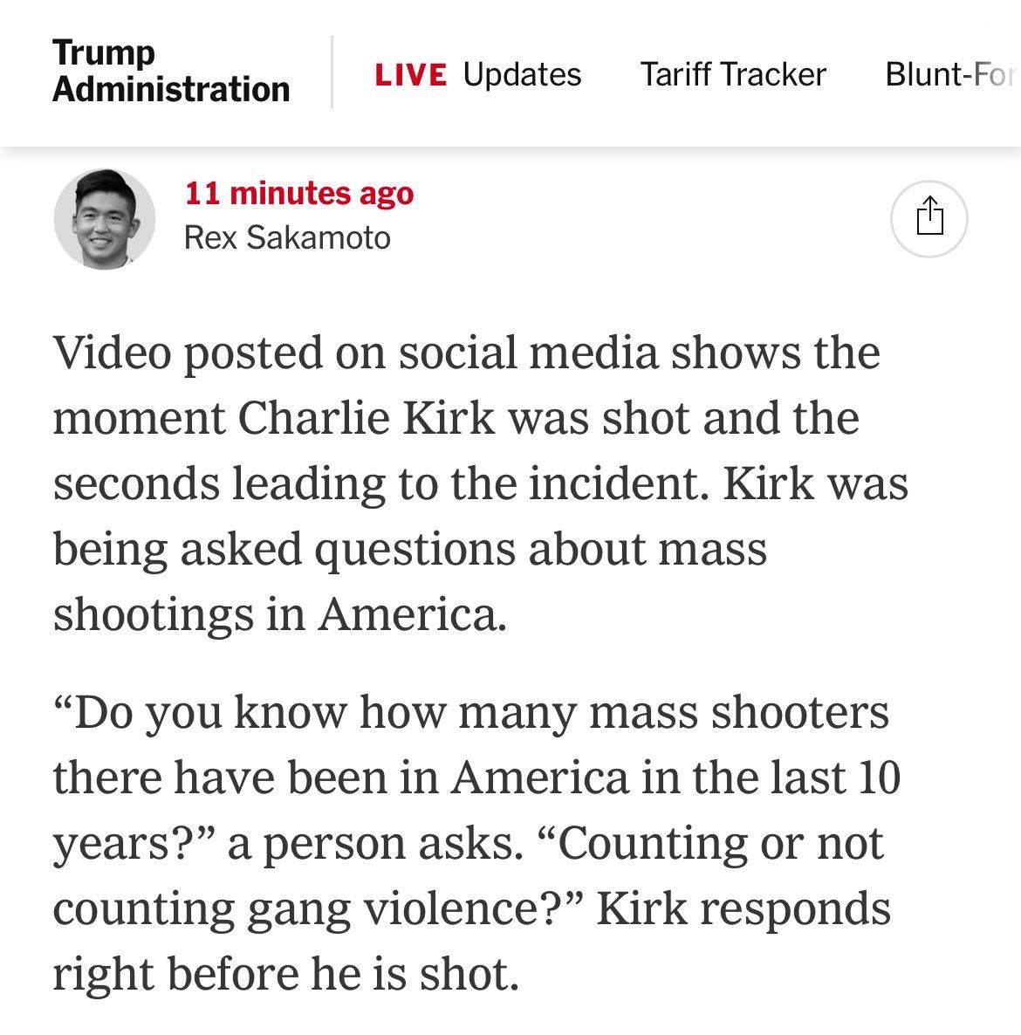Image resolution: width=1021 pixels, height=1035 pixels.
Task: Tap the final line right before he is shot
Action: [x=285, y=975]
